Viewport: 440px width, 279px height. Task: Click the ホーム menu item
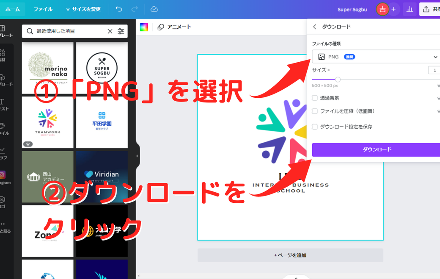[x=13, y=9]
